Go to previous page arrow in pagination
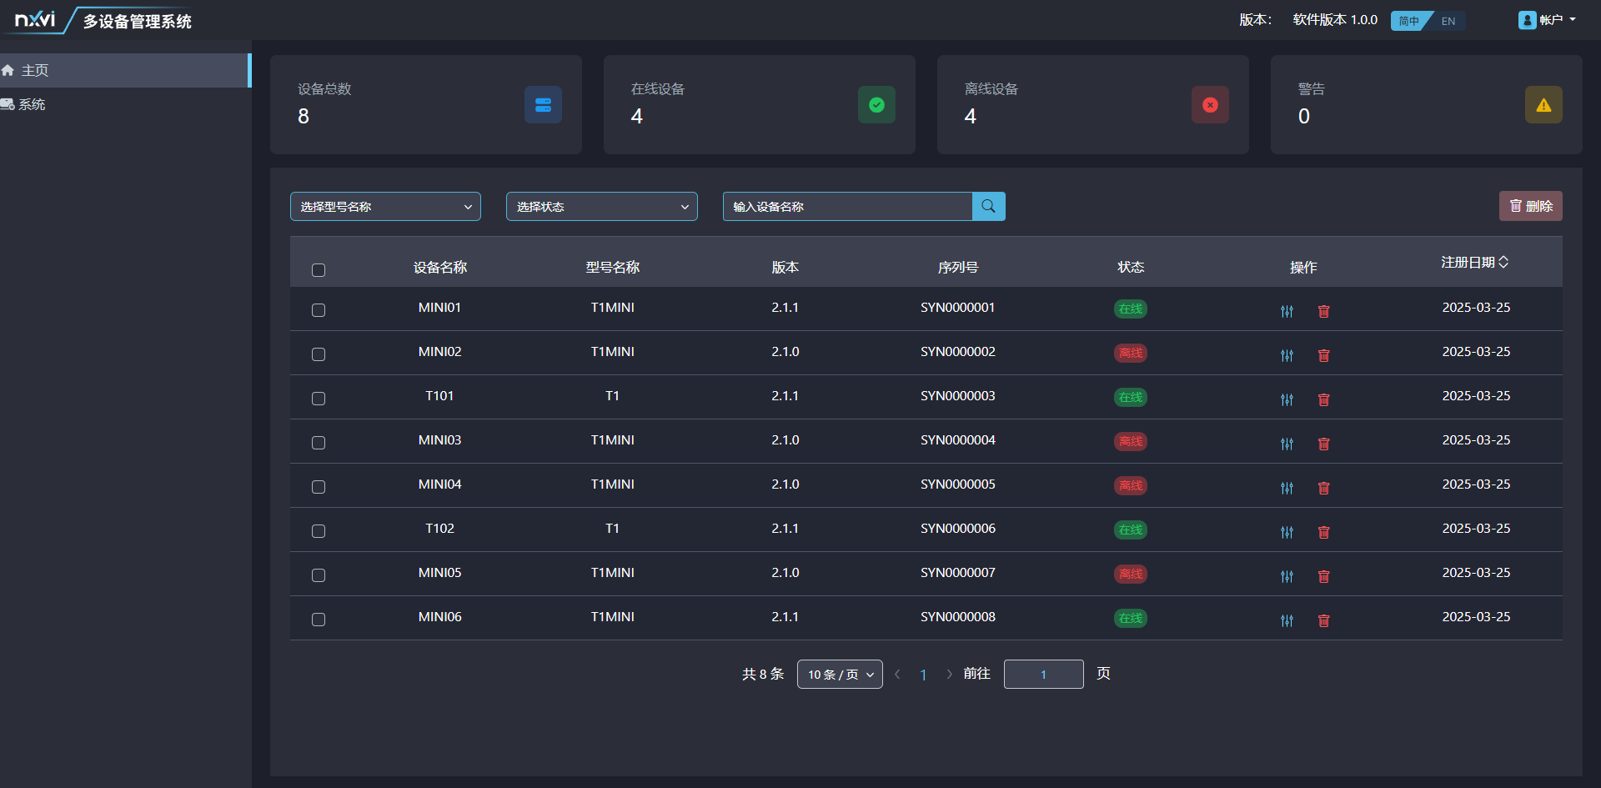Screen dimensions: 1601x788 (x=897, y=675)
